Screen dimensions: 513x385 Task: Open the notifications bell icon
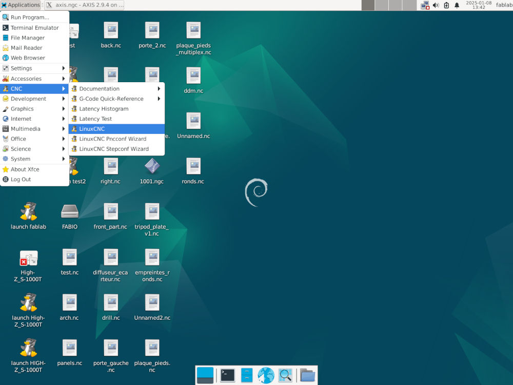pos(457,5)
